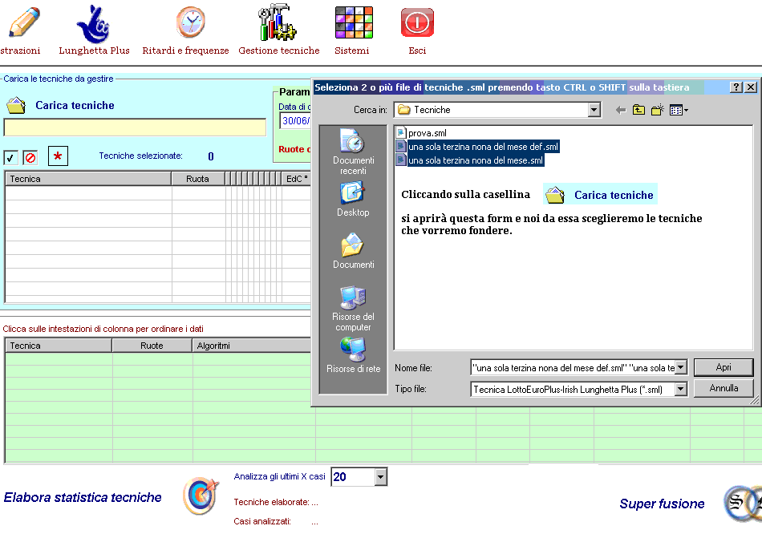
Task: Click the red asterisk button
Action: pos(58,156)
